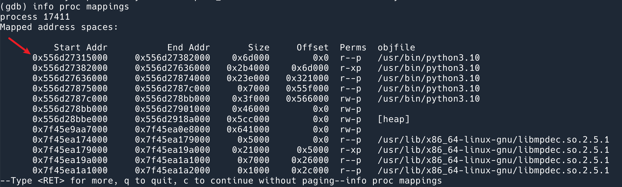Click the objfile column header

396,47
